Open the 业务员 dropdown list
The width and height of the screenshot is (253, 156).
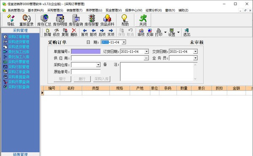click(x=195, y=58)
